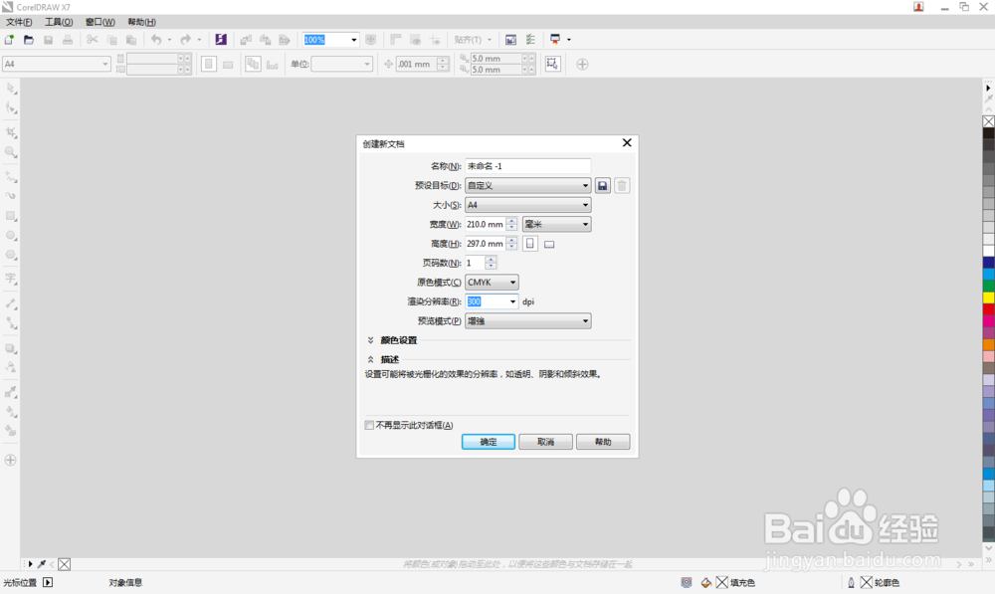Toggle portrait page orientation
This screenshot has height=594, width=995.
[529, 244]
